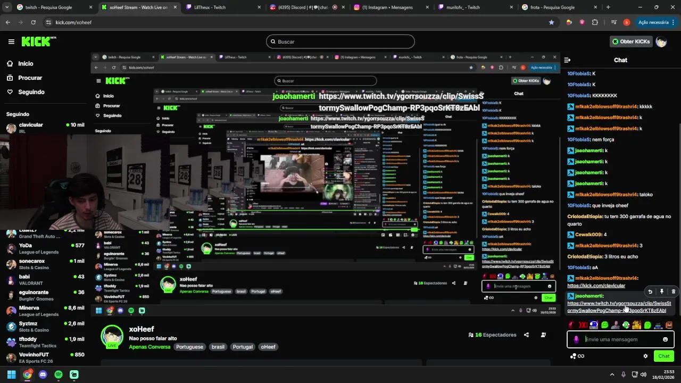
Task: Show hidden system tray icons
Action: [613, 374]
